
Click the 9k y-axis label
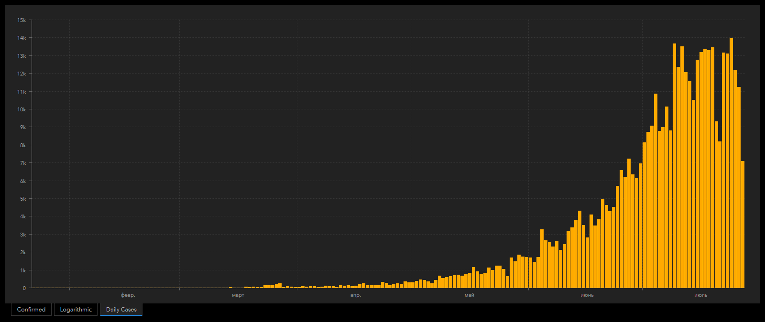(23, 127)
